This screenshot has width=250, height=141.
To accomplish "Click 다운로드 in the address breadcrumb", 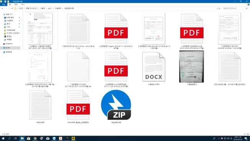I will [x=58, y=8].
